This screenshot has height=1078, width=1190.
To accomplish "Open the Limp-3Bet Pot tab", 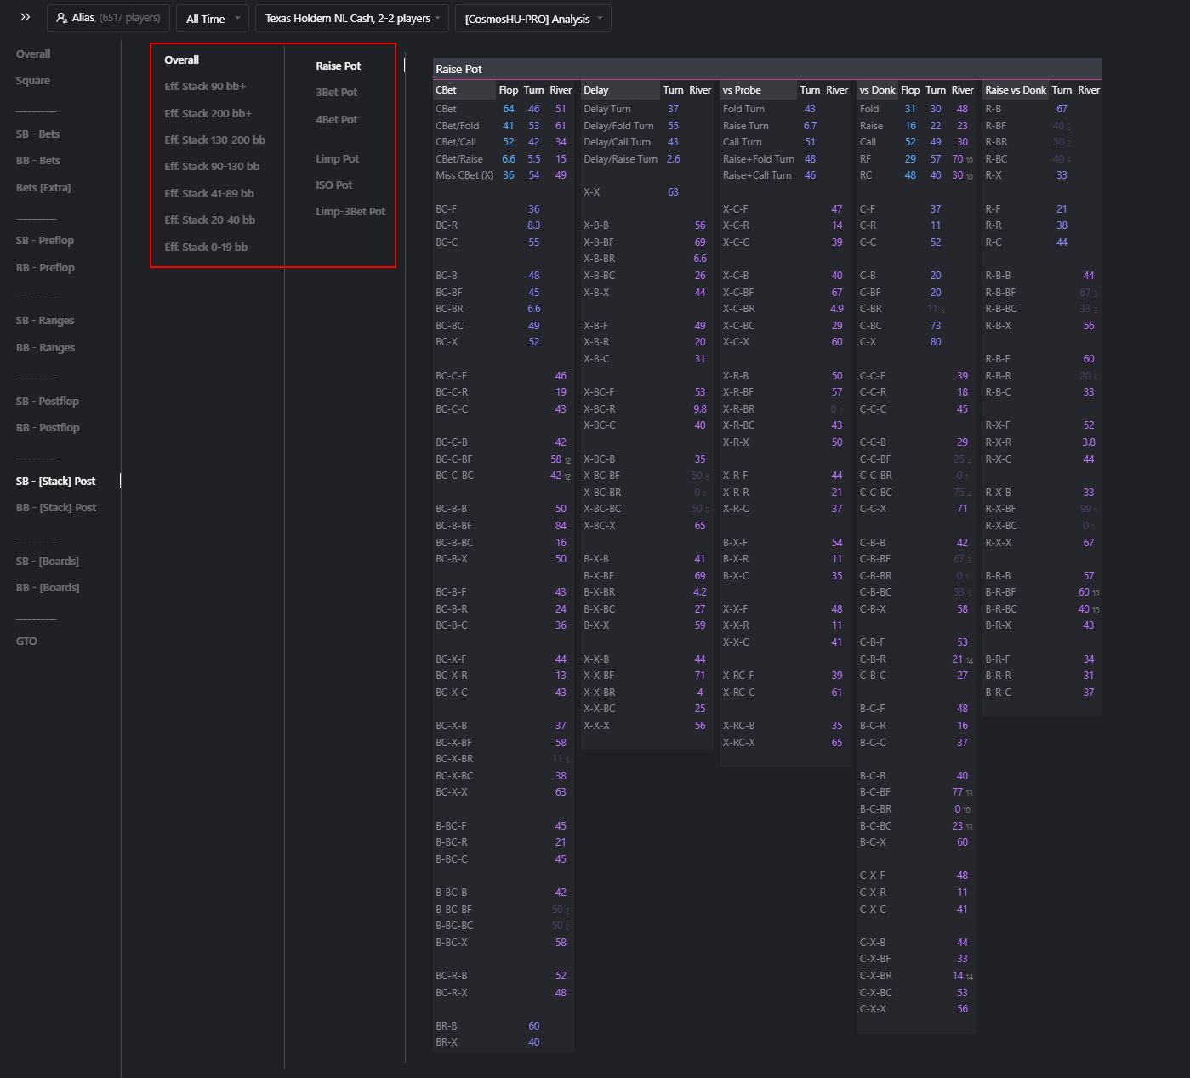I will (x=350, y=212).
